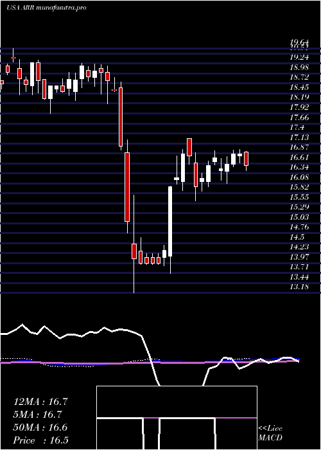Click the 18.45 price axis label
Viewport: 321px width, 450px height.
(299, 87)
